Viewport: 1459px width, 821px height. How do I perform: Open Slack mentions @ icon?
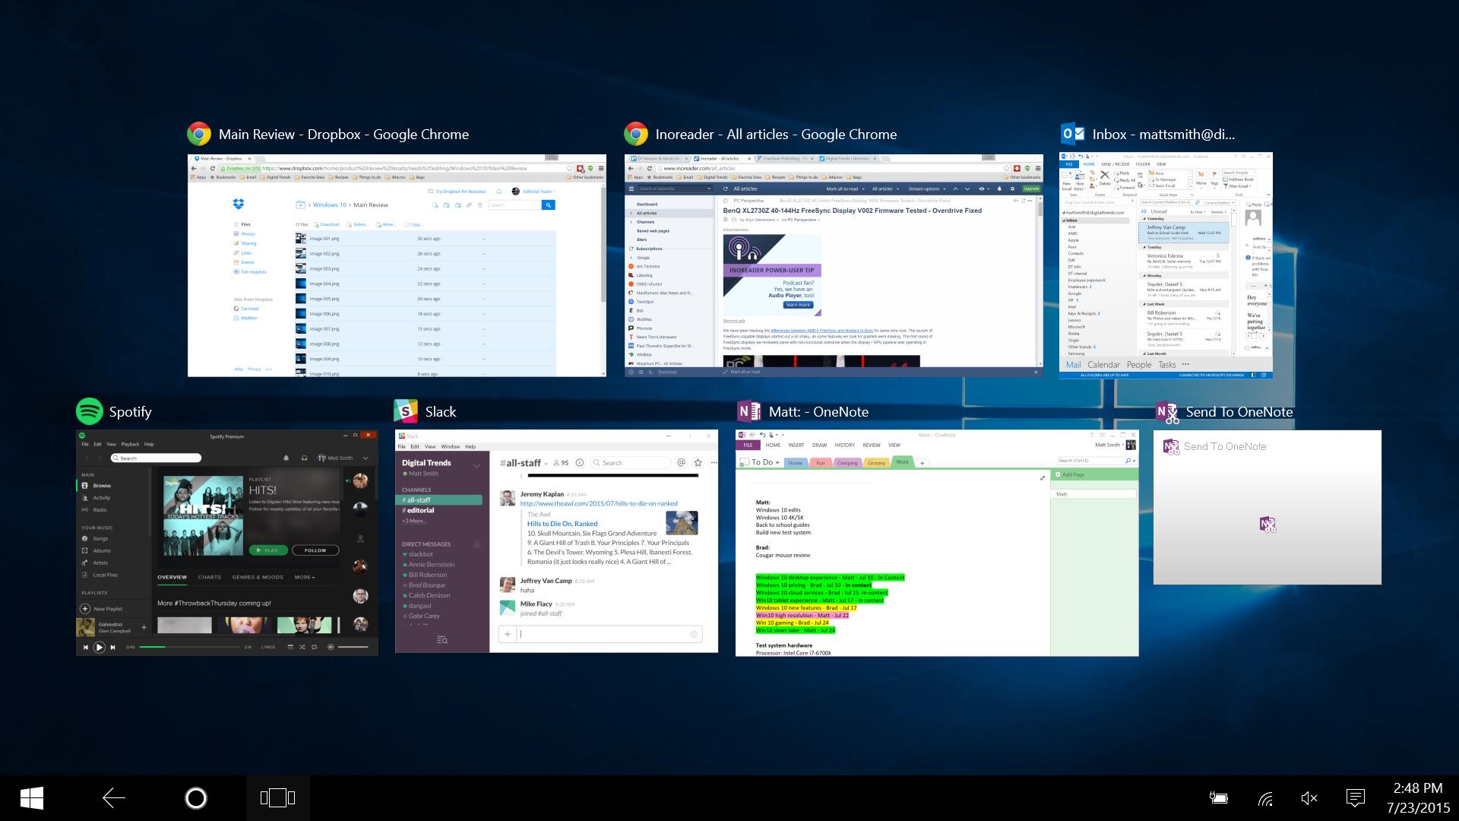coord(681,462)
